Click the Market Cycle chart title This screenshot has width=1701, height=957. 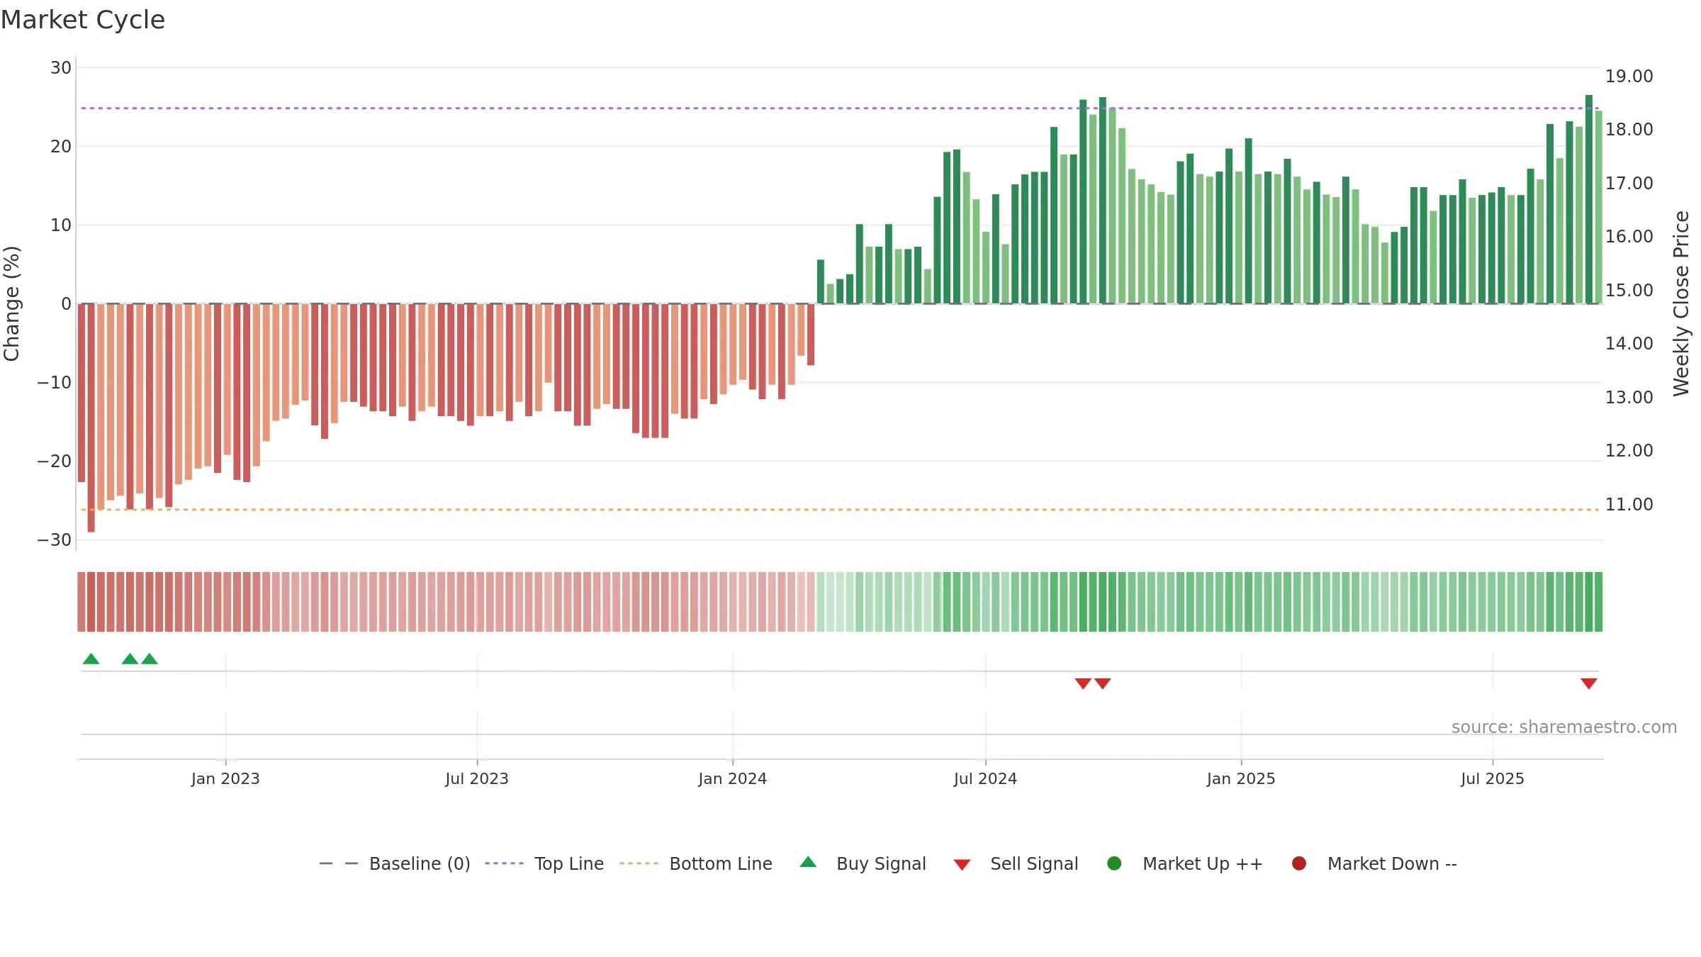pos(83,20)
